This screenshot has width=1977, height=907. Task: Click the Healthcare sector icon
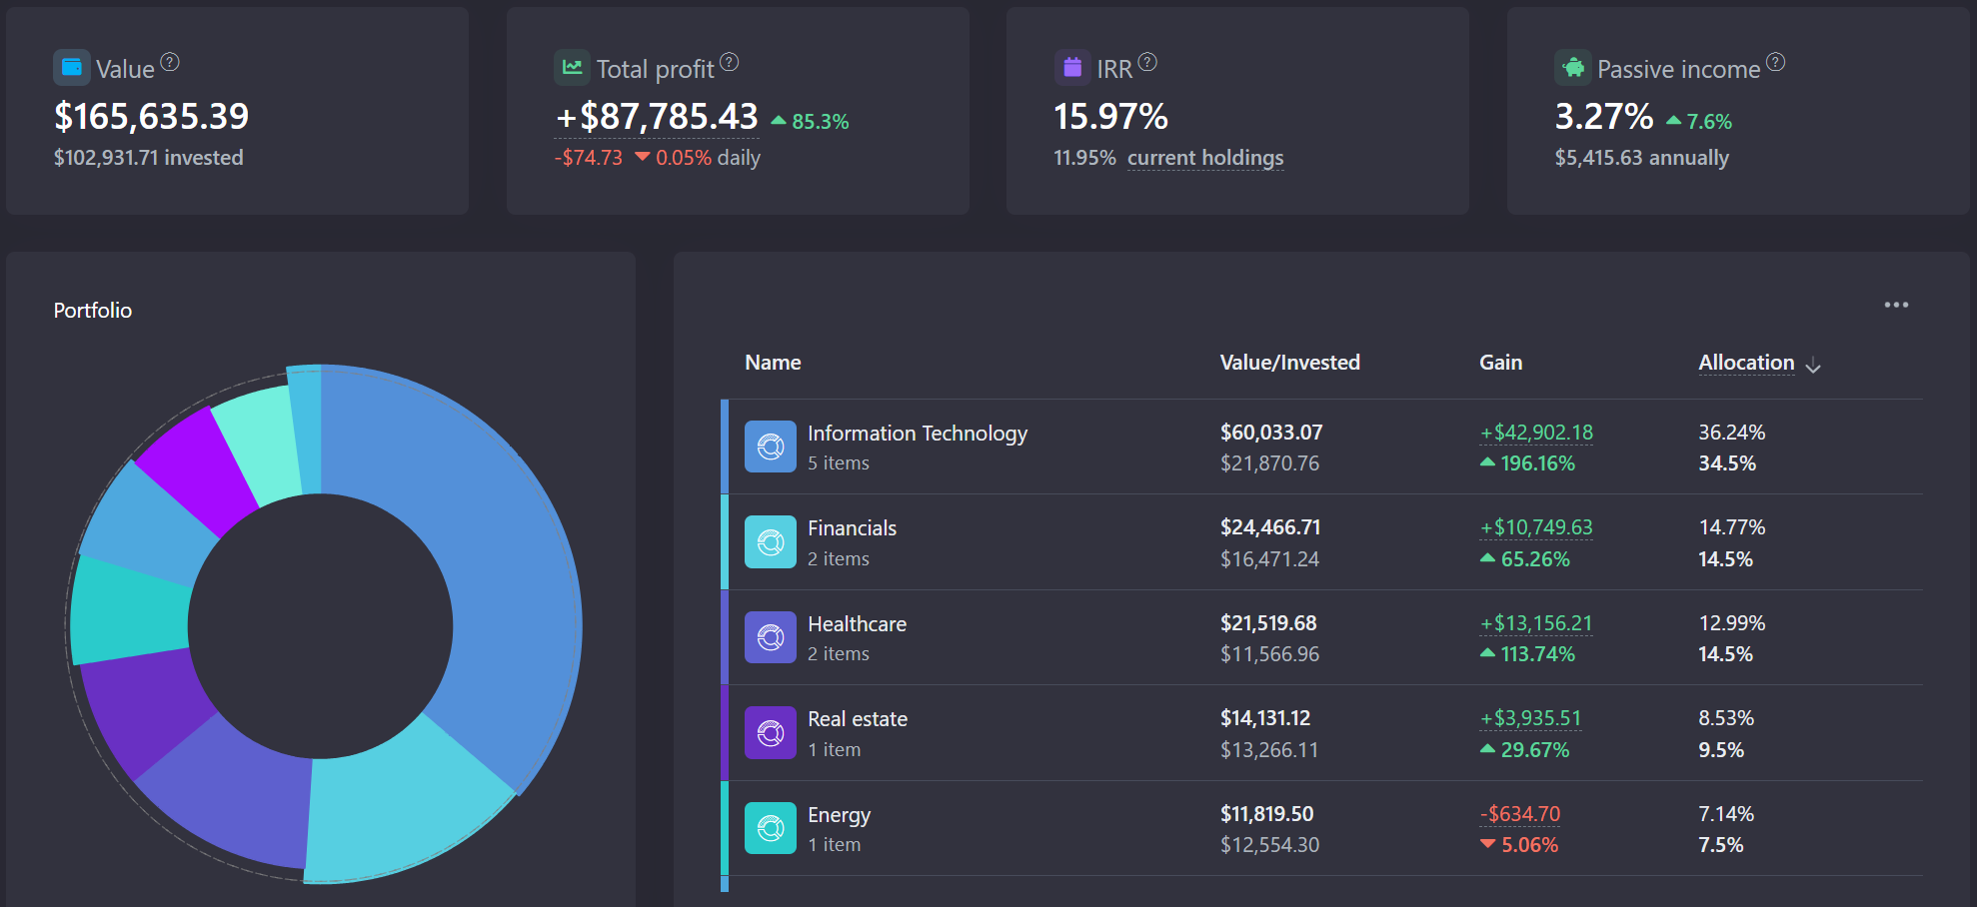click(770, 636)
